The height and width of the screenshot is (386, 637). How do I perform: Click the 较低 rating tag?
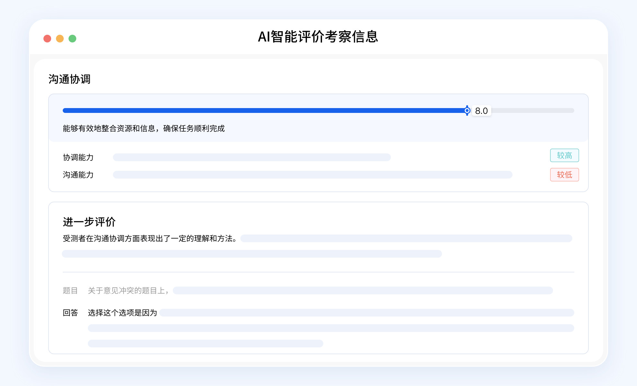click(x=564, y=175)
